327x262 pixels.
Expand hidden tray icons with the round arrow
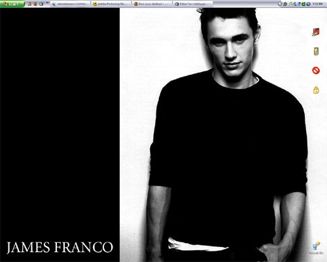pos(280,4)
